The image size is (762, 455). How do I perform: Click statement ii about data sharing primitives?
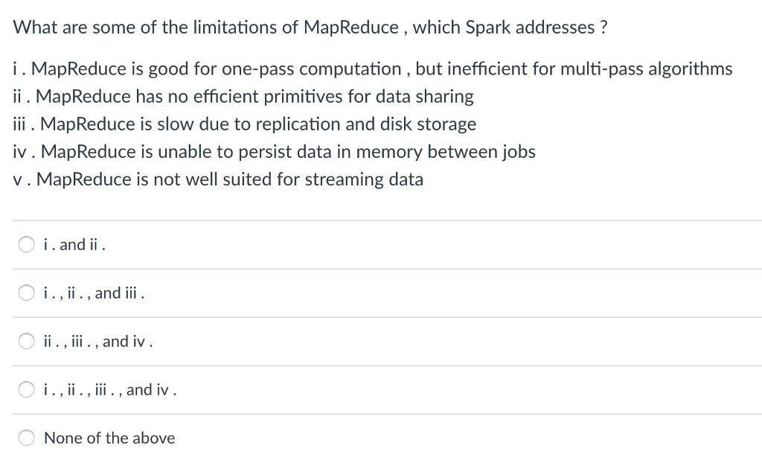pyautogui.click(x=243, y=97)
